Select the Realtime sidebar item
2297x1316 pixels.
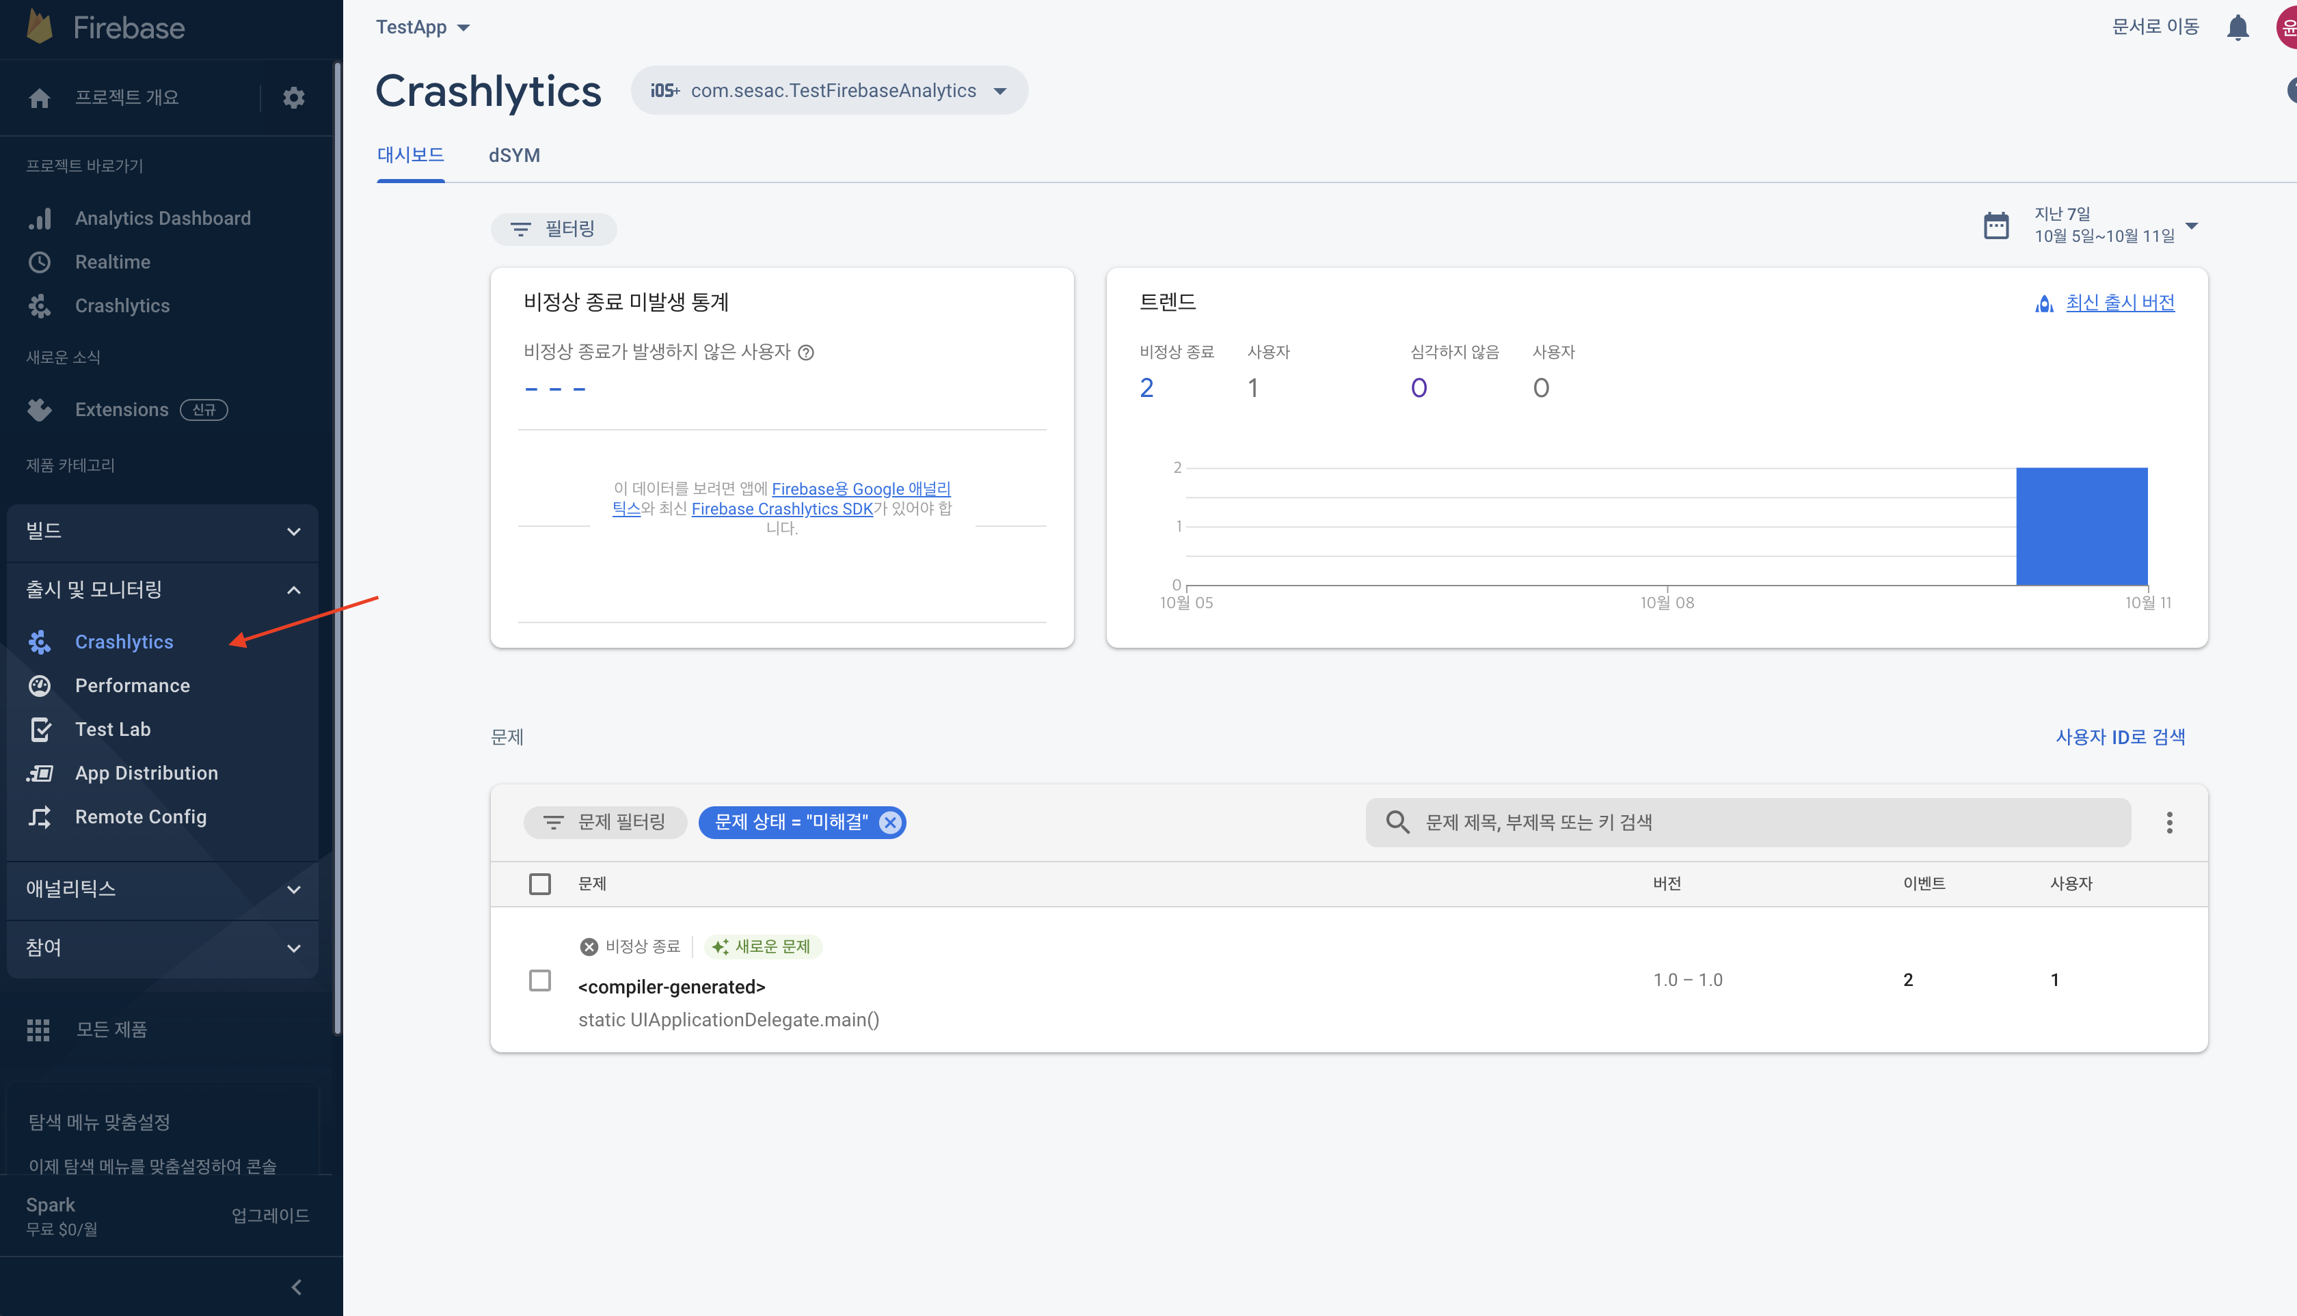tap(112, 262)
